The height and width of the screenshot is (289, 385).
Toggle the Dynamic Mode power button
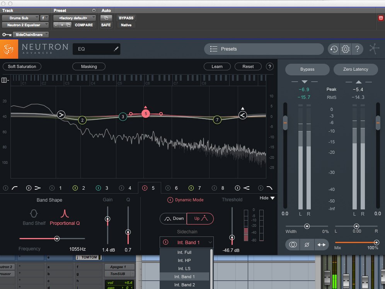pos(170,200)
